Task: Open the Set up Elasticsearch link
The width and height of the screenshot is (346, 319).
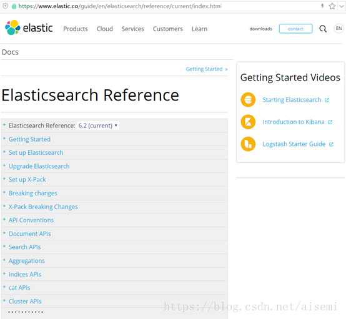Action: click(36, 152)
